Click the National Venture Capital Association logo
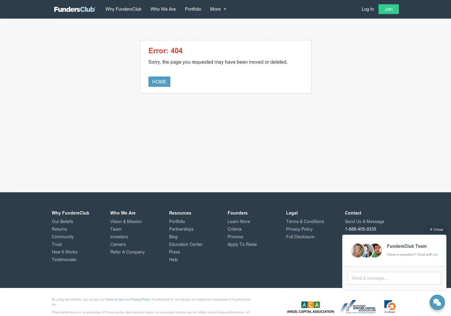451x316 pixels. pos(358,307)
